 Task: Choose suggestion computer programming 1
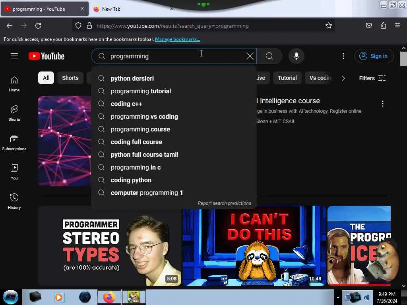tap(174, 193)
